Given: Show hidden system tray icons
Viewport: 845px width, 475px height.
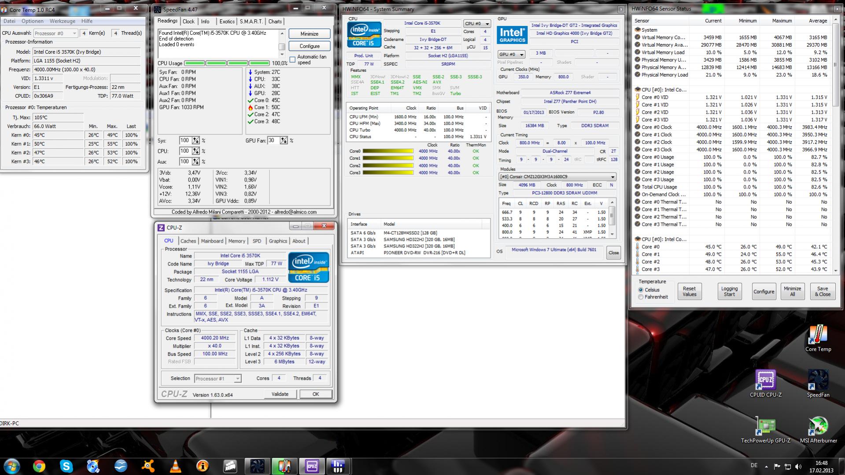Looking at the screenshot, I should tap(766, 467).
